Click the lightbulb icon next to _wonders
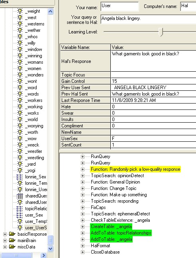Viewport: 196px width, 258px height. (20, 75)
